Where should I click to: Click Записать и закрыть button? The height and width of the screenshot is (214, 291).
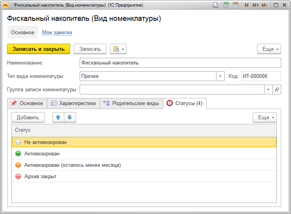click(x=39, y=49)
